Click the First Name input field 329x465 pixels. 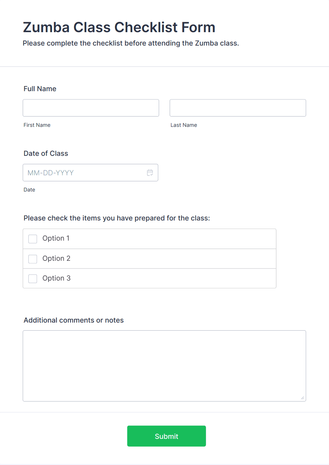click(x=91, y=108)
